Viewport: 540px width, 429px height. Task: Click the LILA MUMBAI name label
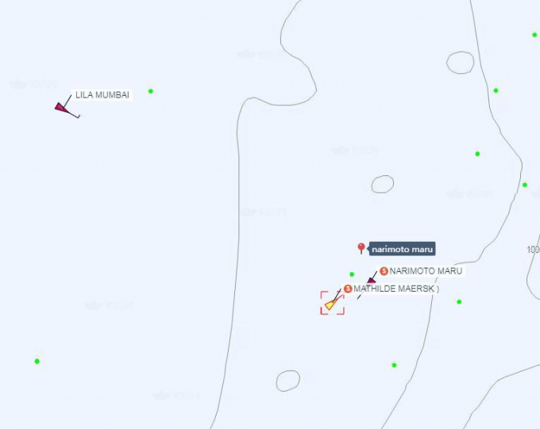pos(102,95)
